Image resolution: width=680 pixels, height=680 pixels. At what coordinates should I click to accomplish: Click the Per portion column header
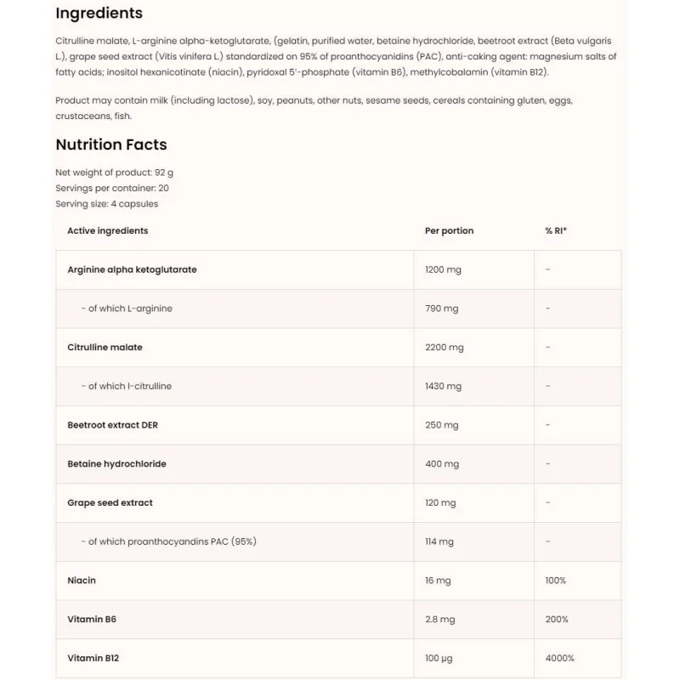pos(450,230)
